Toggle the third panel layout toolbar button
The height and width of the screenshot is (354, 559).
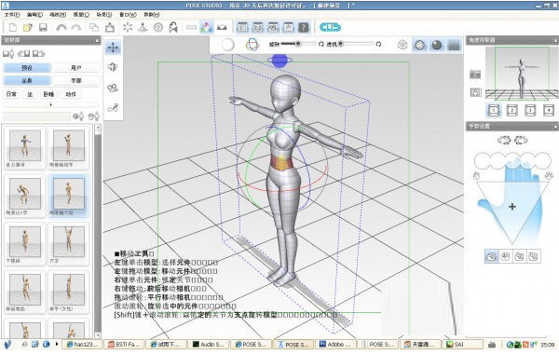tap(273, 27)
